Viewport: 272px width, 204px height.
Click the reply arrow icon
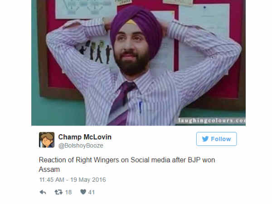pyautogui.click(x=43, y=192)
